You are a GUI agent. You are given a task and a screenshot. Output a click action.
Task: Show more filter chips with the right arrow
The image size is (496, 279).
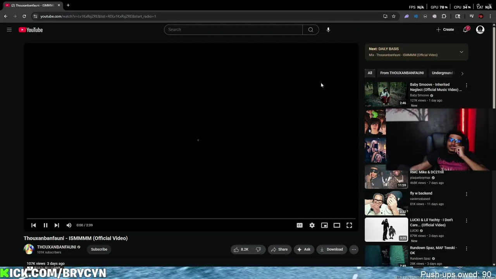click(462, 73)
